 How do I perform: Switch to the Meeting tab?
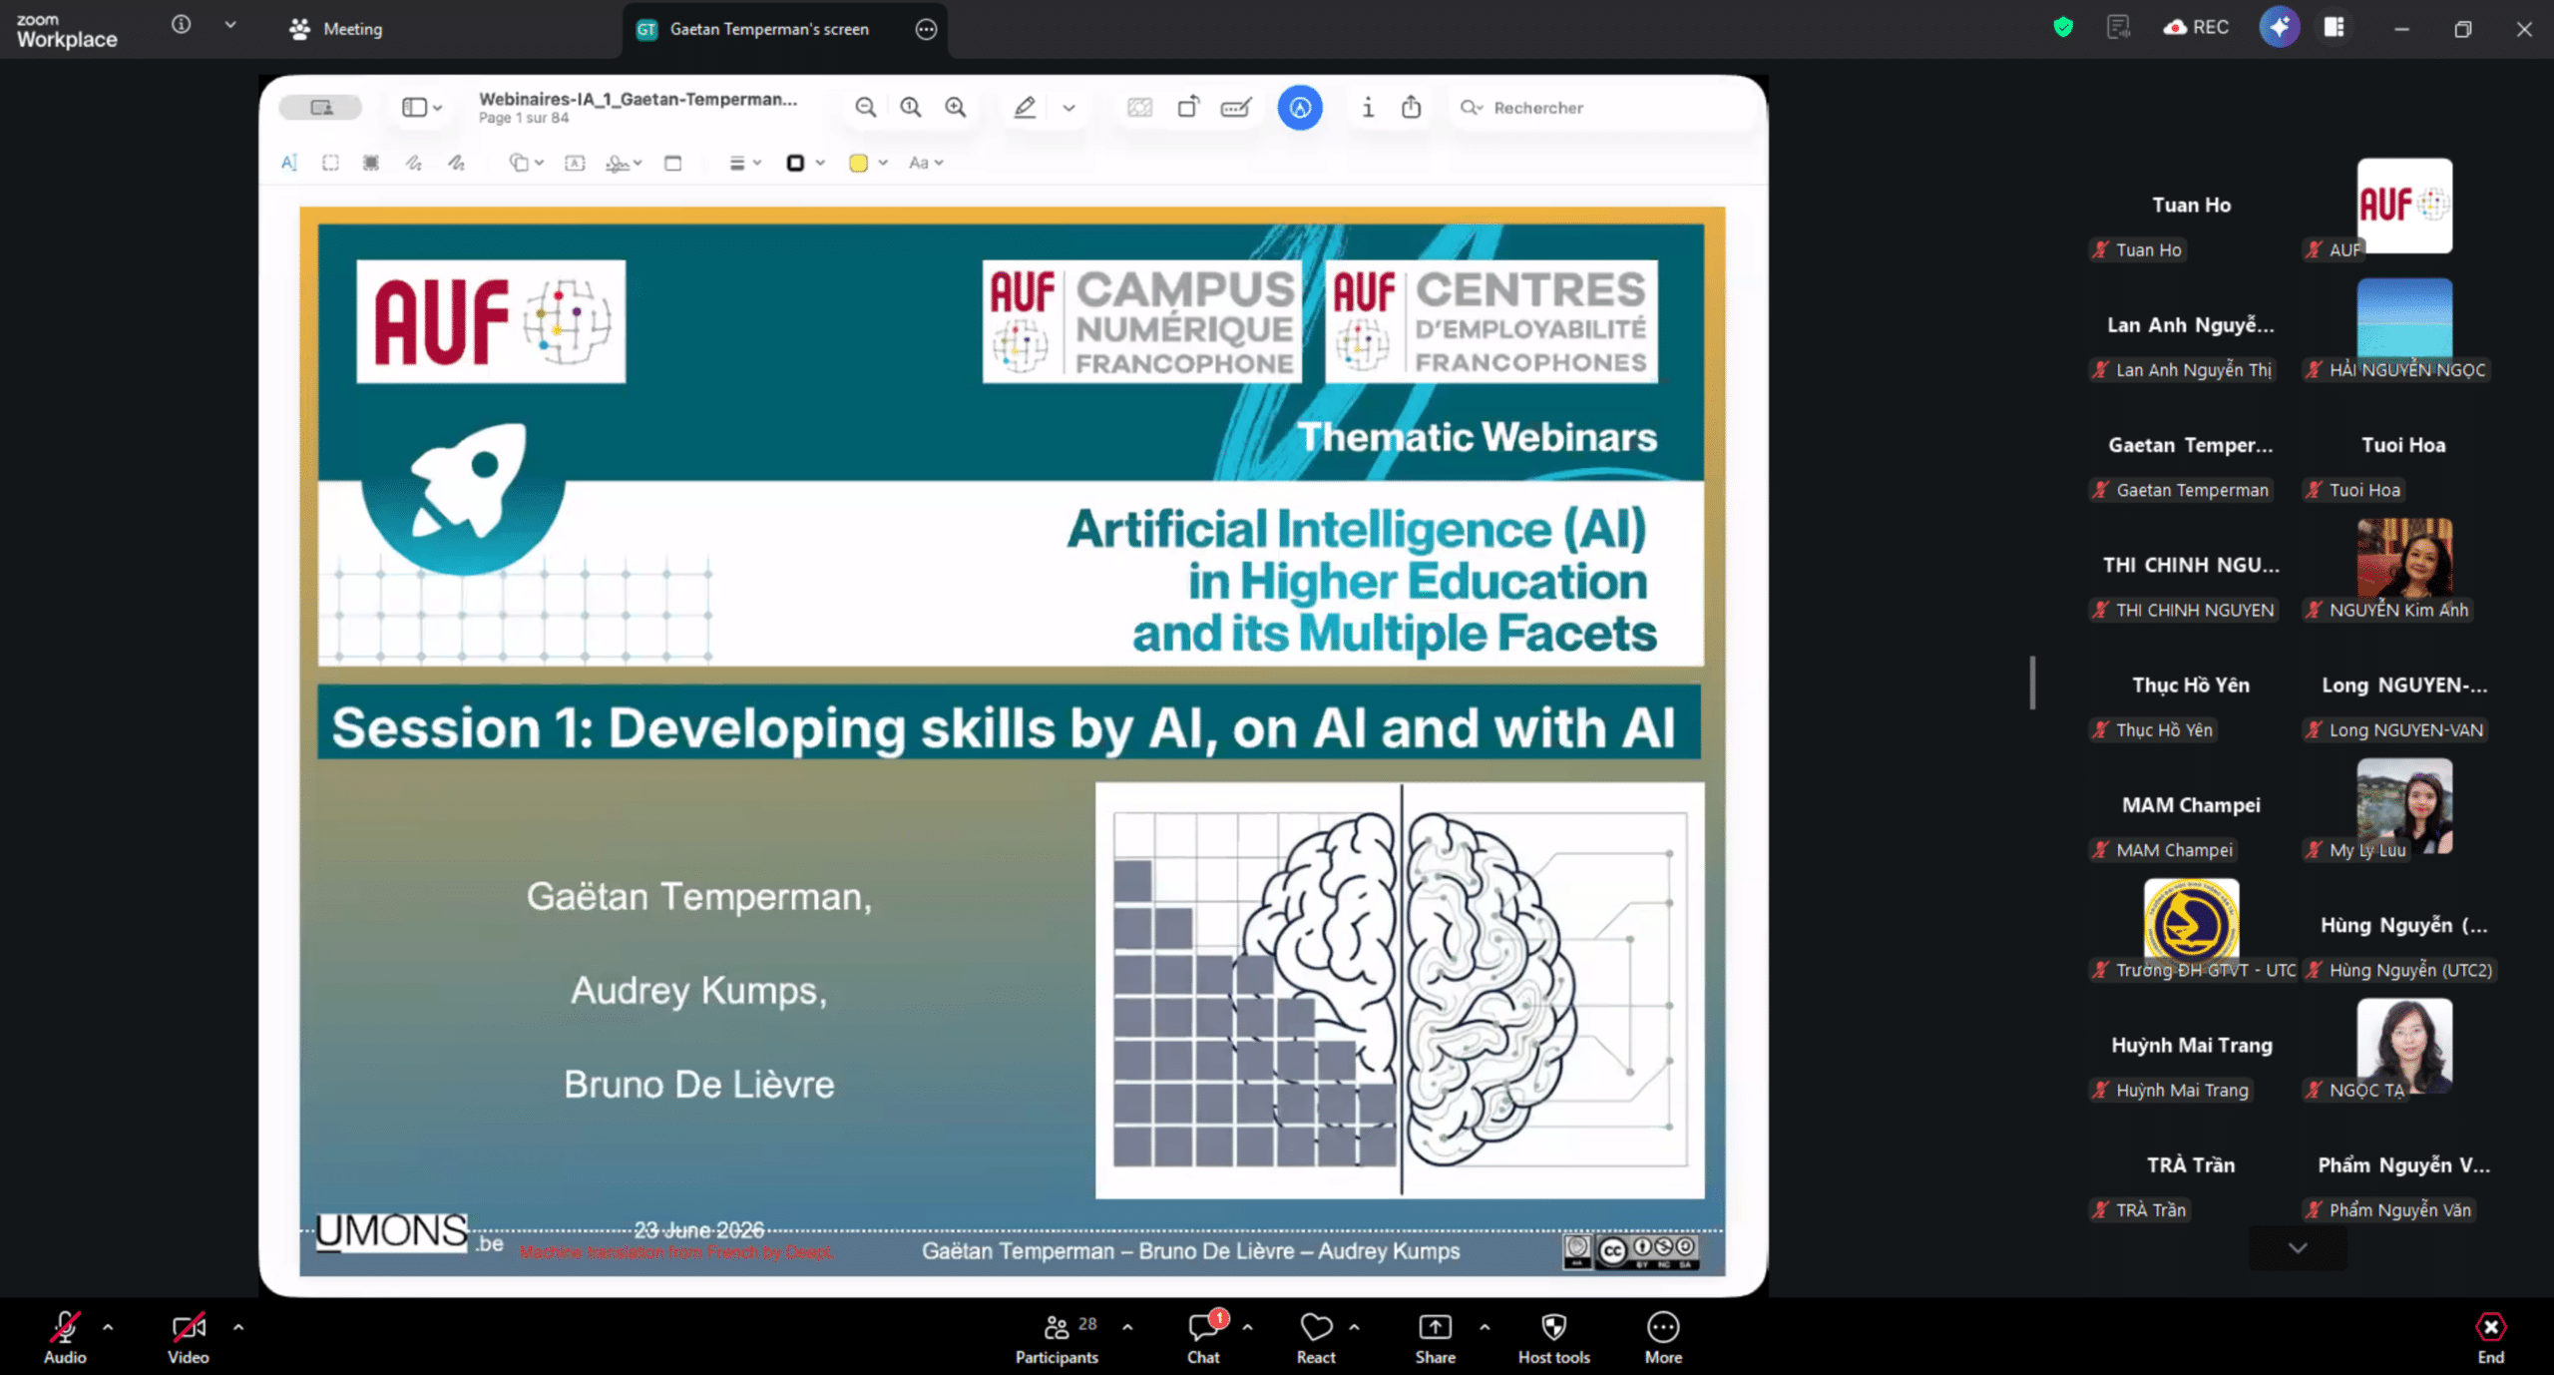pyautogui.click(x=336, y=29)
